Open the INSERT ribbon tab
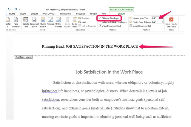 coord(23,14)
